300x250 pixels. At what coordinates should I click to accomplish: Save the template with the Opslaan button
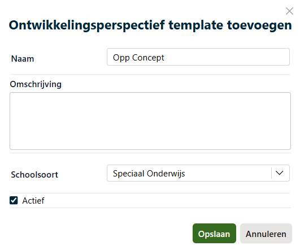tap(214, 234)
